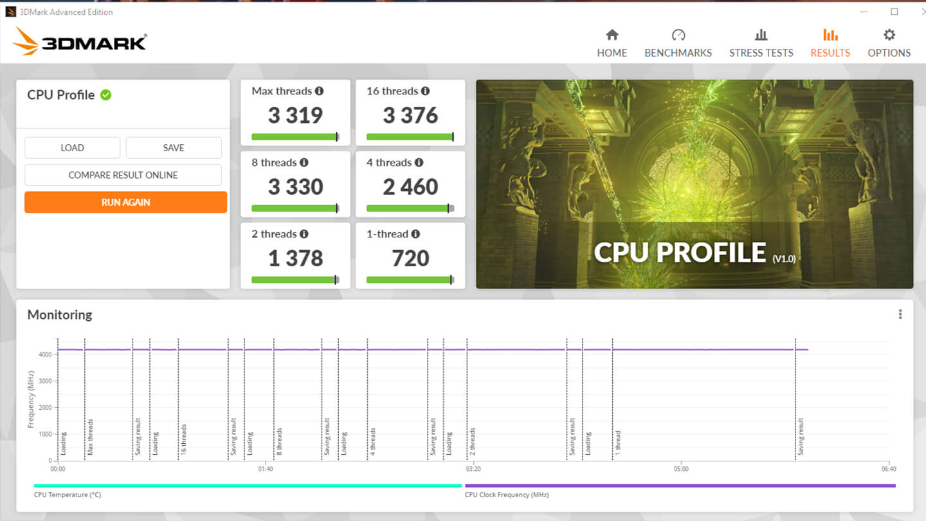Click the LOAD button

tap(72, 148)
